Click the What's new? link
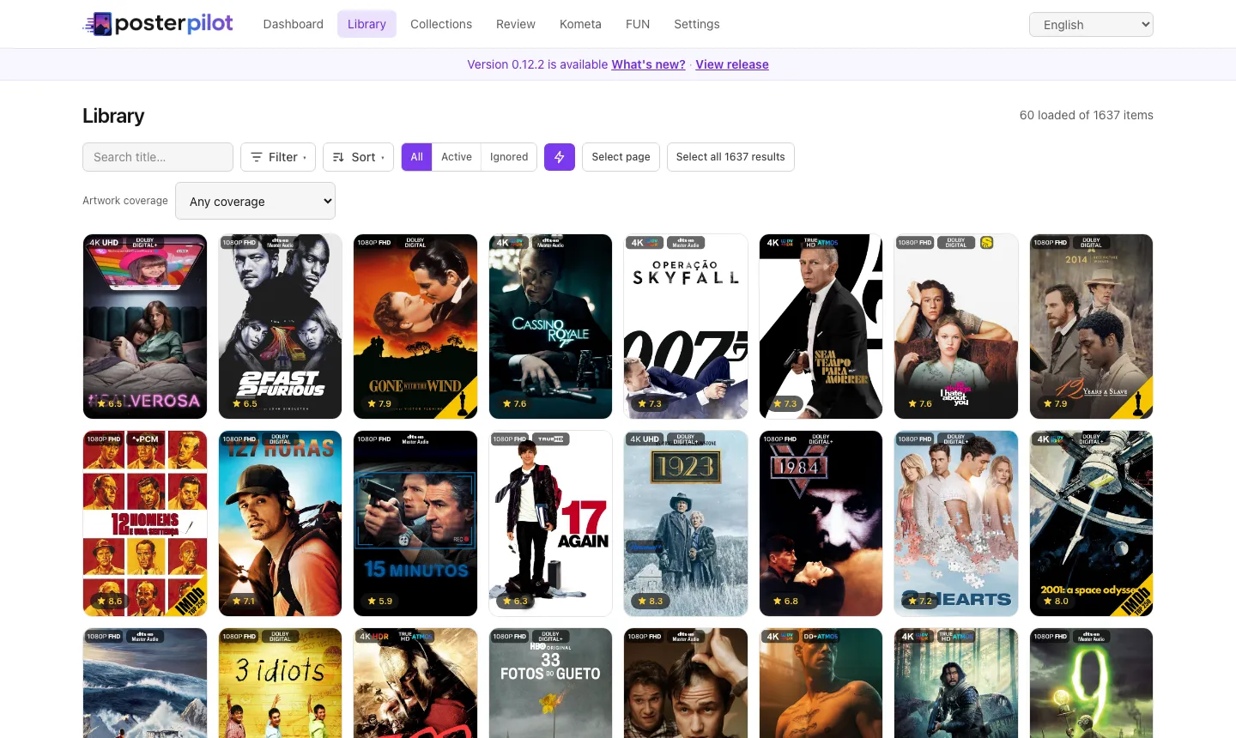Screen dimensions: 1236x738 [x=648, y=64]
